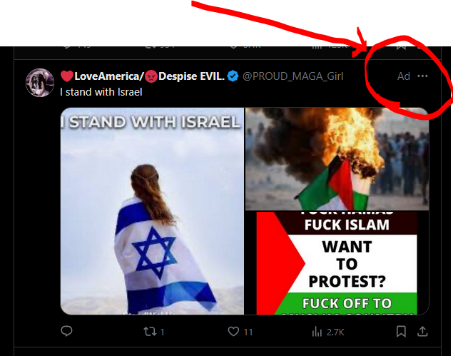Share the post via upload arrow icon
The image size is (453, 356).
pos(422,331)
